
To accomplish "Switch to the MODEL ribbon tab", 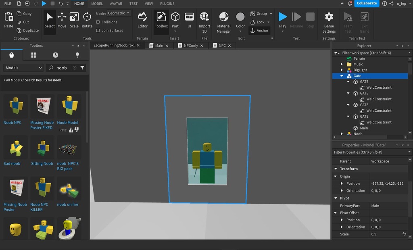I will pos(97,4).
